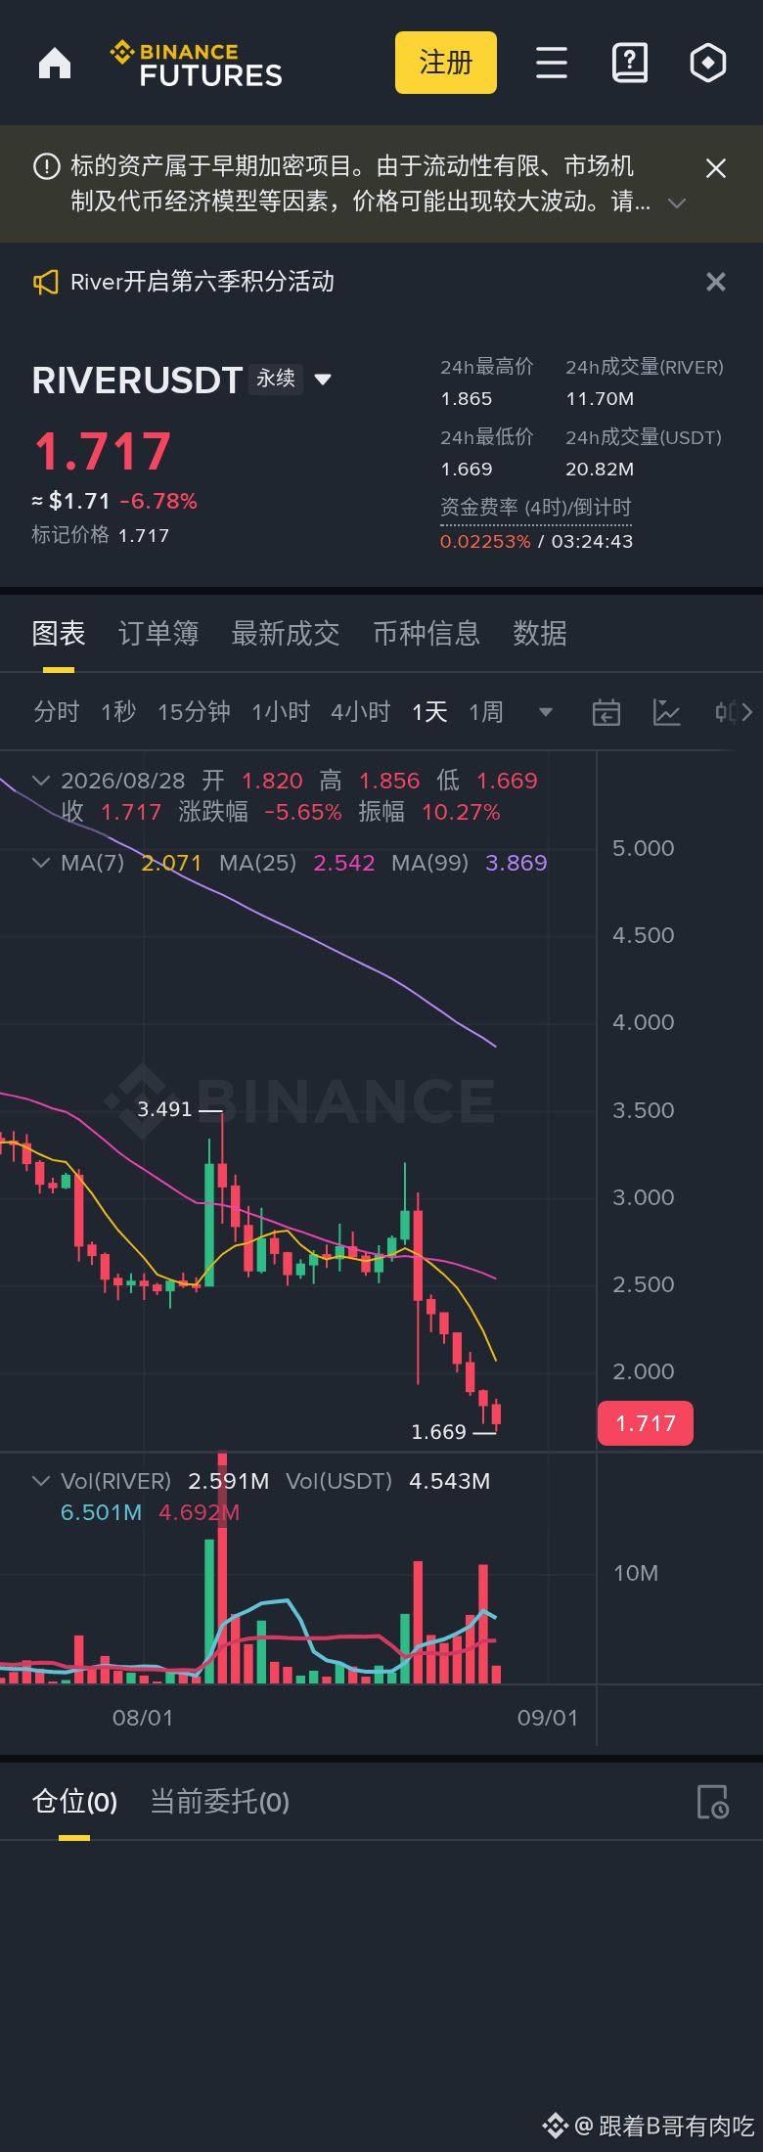Open the RIVERUSDT pair selector dropdown
The image size is (763, 2152).
(x=323, y=380)
